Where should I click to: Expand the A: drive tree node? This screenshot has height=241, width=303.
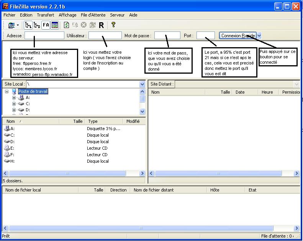pos(14,97)
